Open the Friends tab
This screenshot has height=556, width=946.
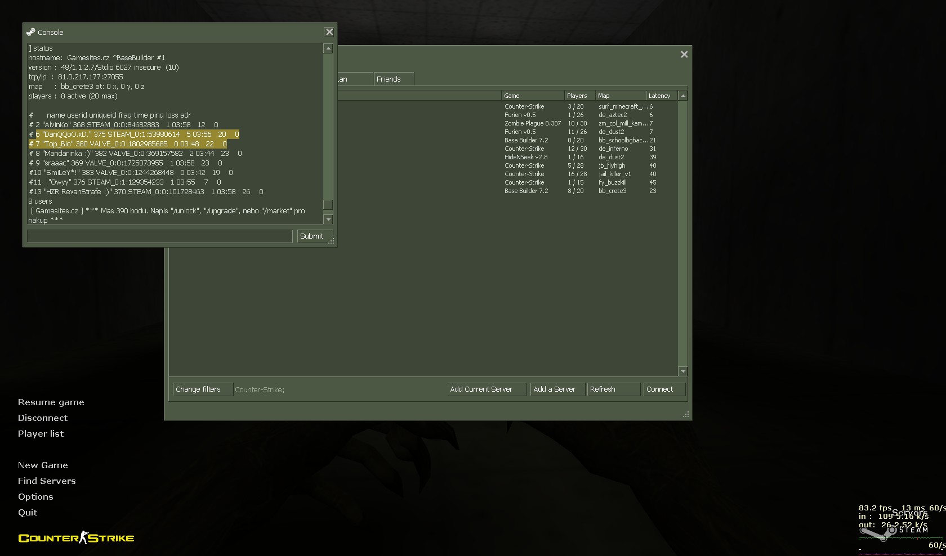click(x=394, y=79)
